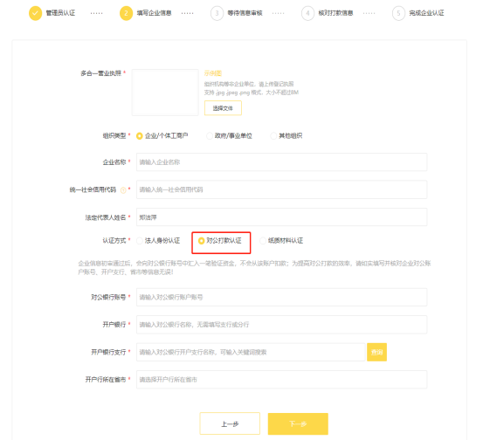Click the yellow 查询 search button

pyautogui.click(x=376, y=352)
